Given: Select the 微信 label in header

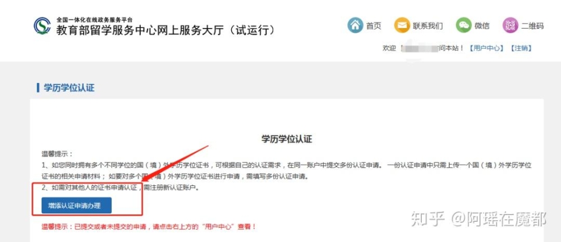Looking at the screenshot, I should pyautogui.click(x=482, y=26).
